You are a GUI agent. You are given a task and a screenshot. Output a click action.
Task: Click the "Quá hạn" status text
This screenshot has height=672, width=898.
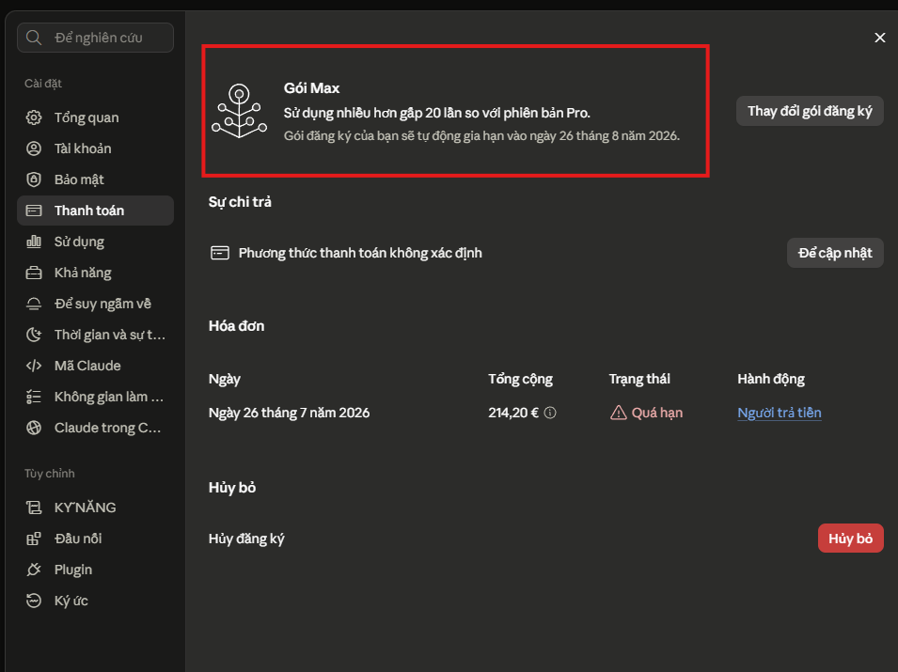tap(657, 413)
